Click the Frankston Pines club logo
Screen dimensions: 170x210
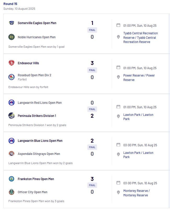pyautogui.click(x=12, y=179)
